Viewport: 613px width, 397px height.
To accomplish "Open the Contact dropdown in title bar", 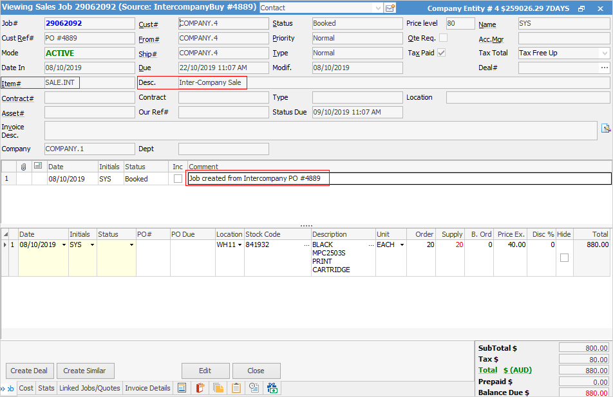I will click(x=377, y=8).
